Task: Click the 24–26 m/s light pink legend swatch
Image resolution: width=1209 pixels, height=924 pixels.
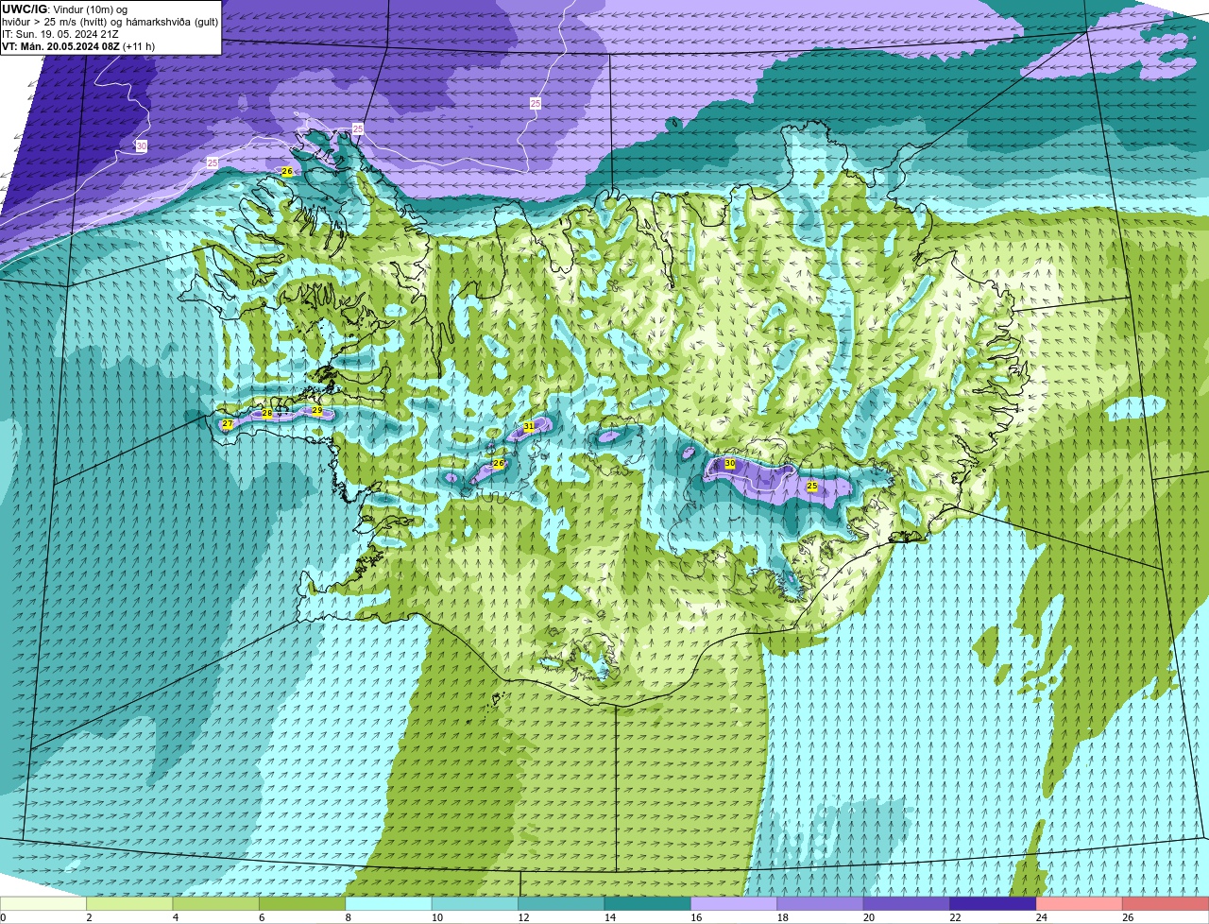Action: 1080,904
